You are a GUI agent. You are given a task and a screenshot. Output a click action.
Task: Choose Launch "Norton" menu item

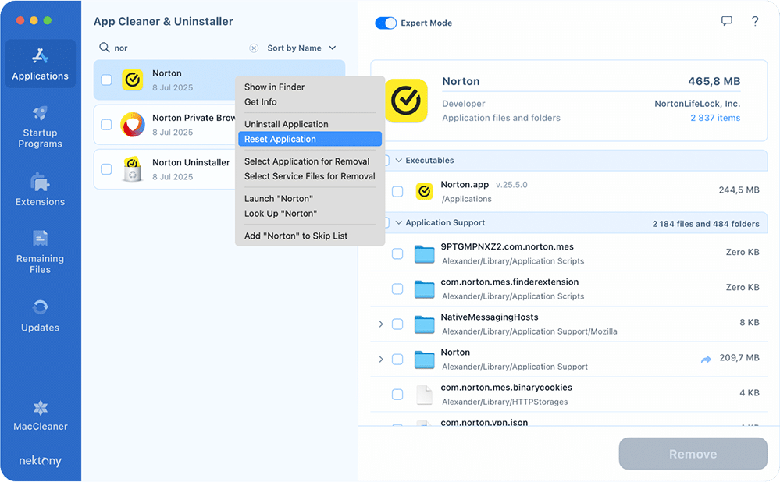[310, 199]
